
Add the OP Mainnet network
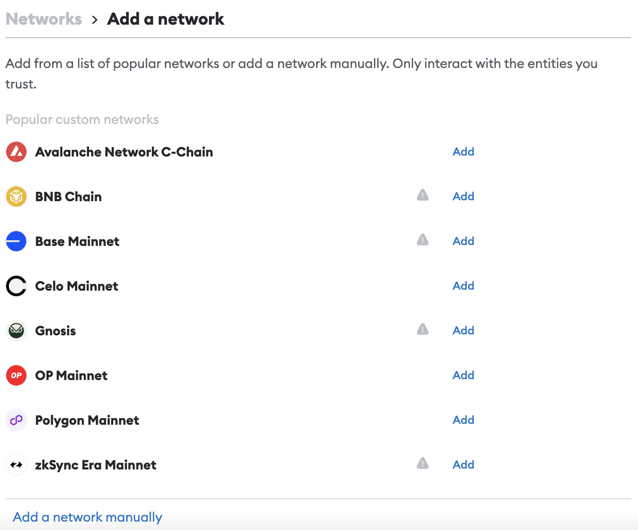point(463,375)
